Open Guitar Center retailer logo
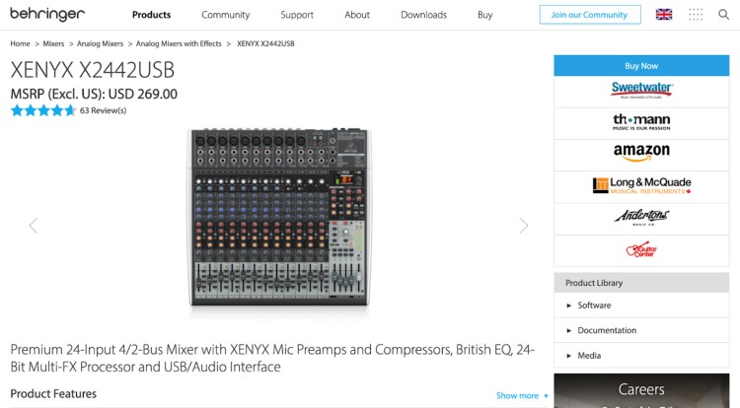 point(641,250)
